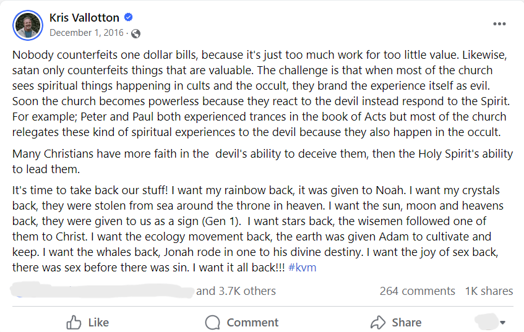Click the thumbs-up Like icon

point(74,322)
